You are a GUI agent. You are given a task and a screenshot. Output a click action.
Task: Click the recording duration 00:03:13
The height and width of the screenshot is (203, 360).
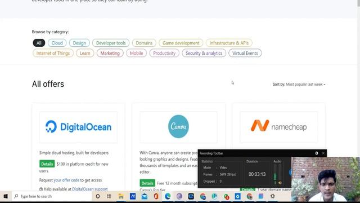[x=257, y=174]
